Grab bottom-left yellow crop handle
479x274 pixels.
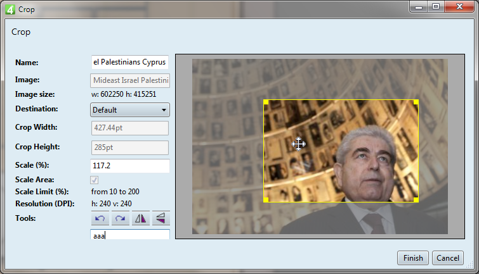click(x=266, y=199)
